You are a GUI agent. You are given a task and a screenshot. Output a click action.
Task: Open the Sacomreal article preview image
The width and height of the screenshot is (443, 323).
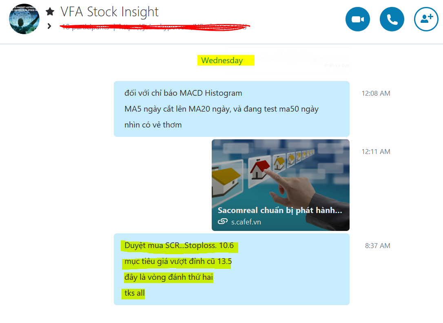point(280,185)
